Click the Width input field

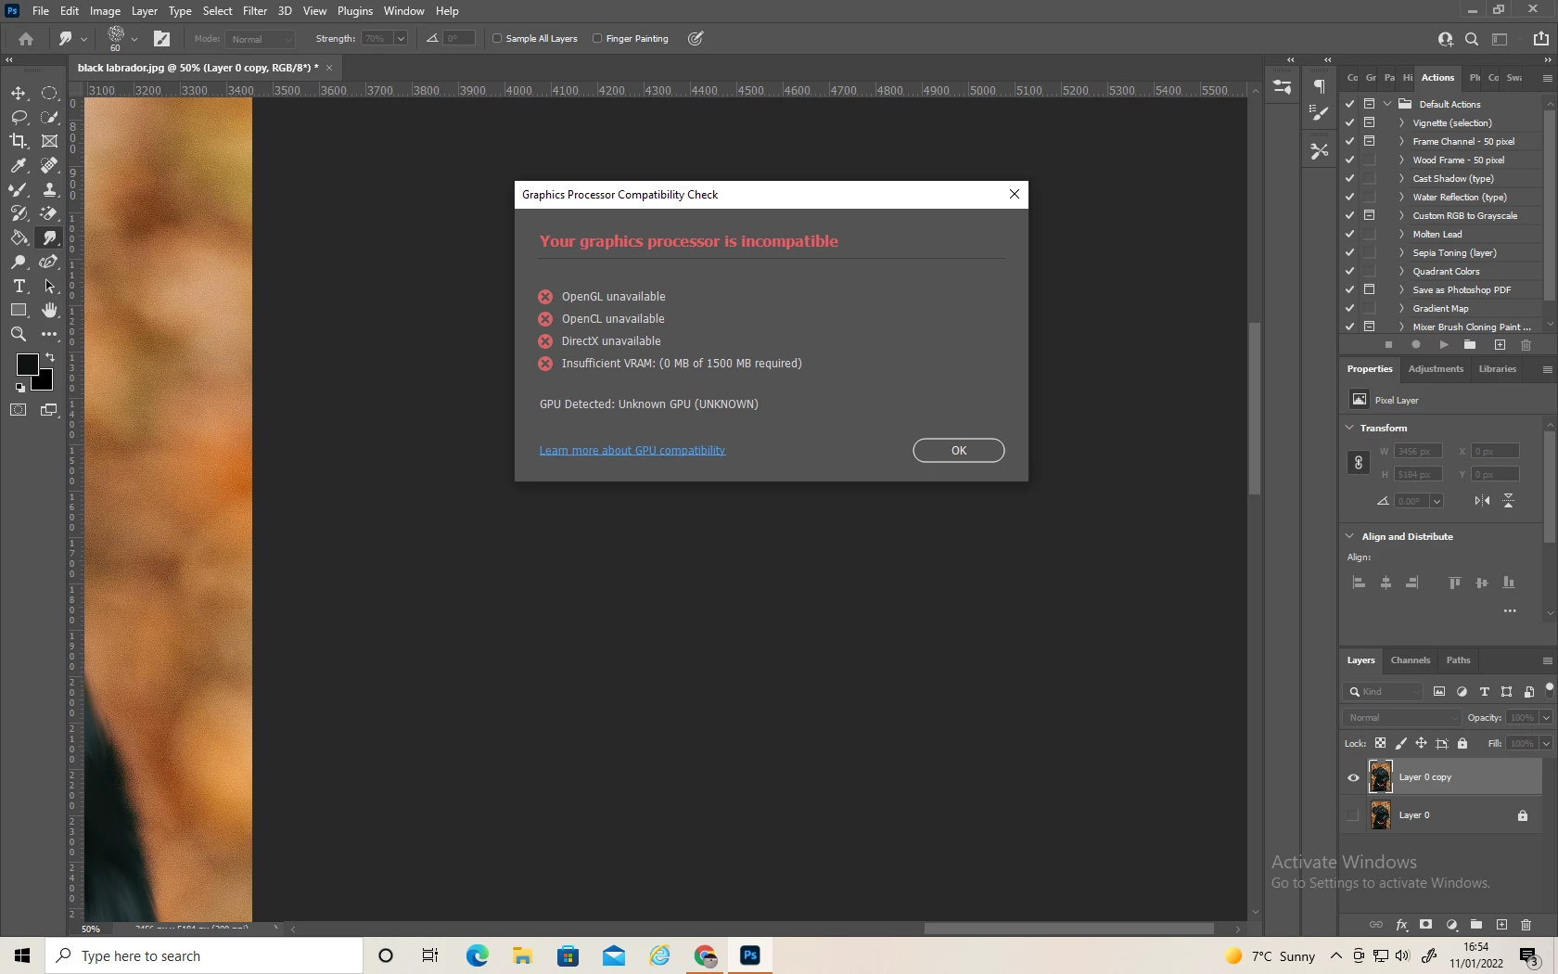point(1417,452)
